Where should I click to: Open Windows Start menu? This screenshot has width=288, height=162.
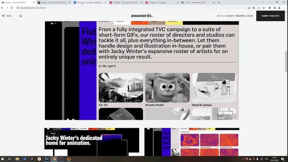pos(2,159)
